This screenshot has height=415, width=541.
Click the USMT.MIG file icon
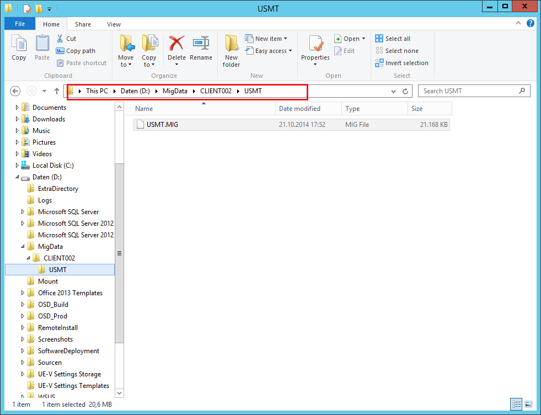(x=140, y=124)
